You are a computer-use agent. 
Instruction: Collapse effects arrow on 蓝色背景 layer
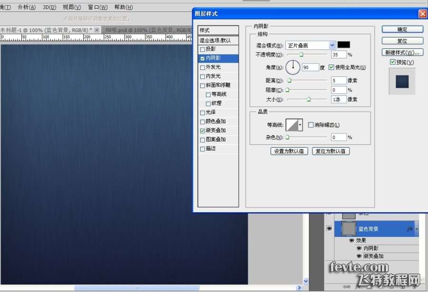[x=417, y=229]
